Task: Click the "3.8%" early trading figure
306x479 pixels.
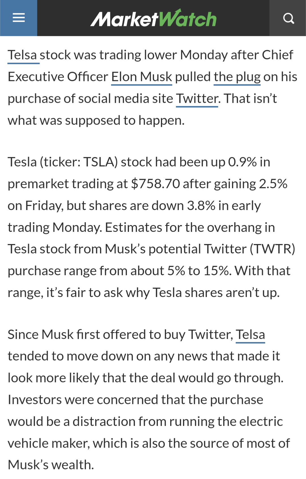Action: tap(201, 206)
